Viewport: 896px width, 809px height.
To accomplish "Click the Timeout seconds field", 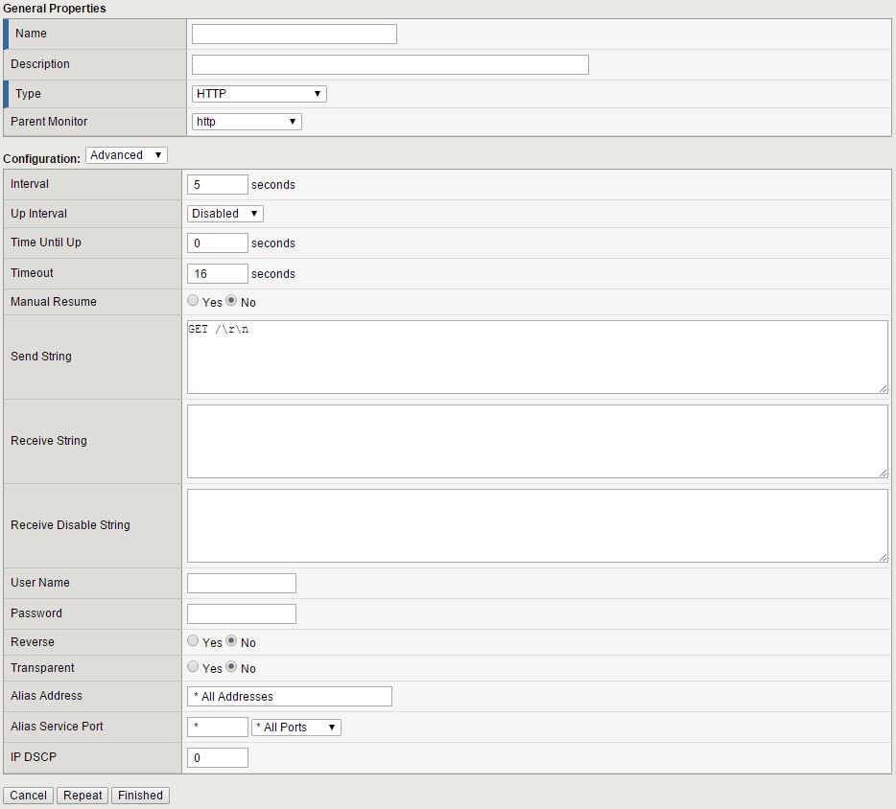I will [218, 274].
